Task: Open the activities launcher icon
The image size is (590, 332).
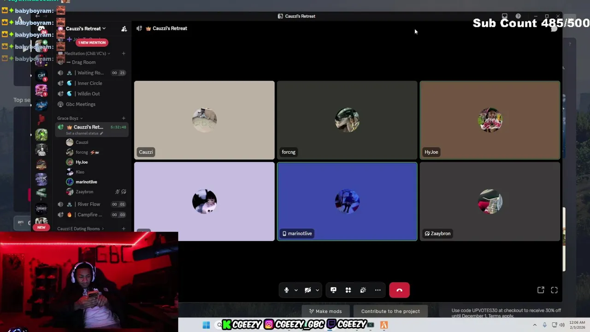Action: [x=348, y=290]
